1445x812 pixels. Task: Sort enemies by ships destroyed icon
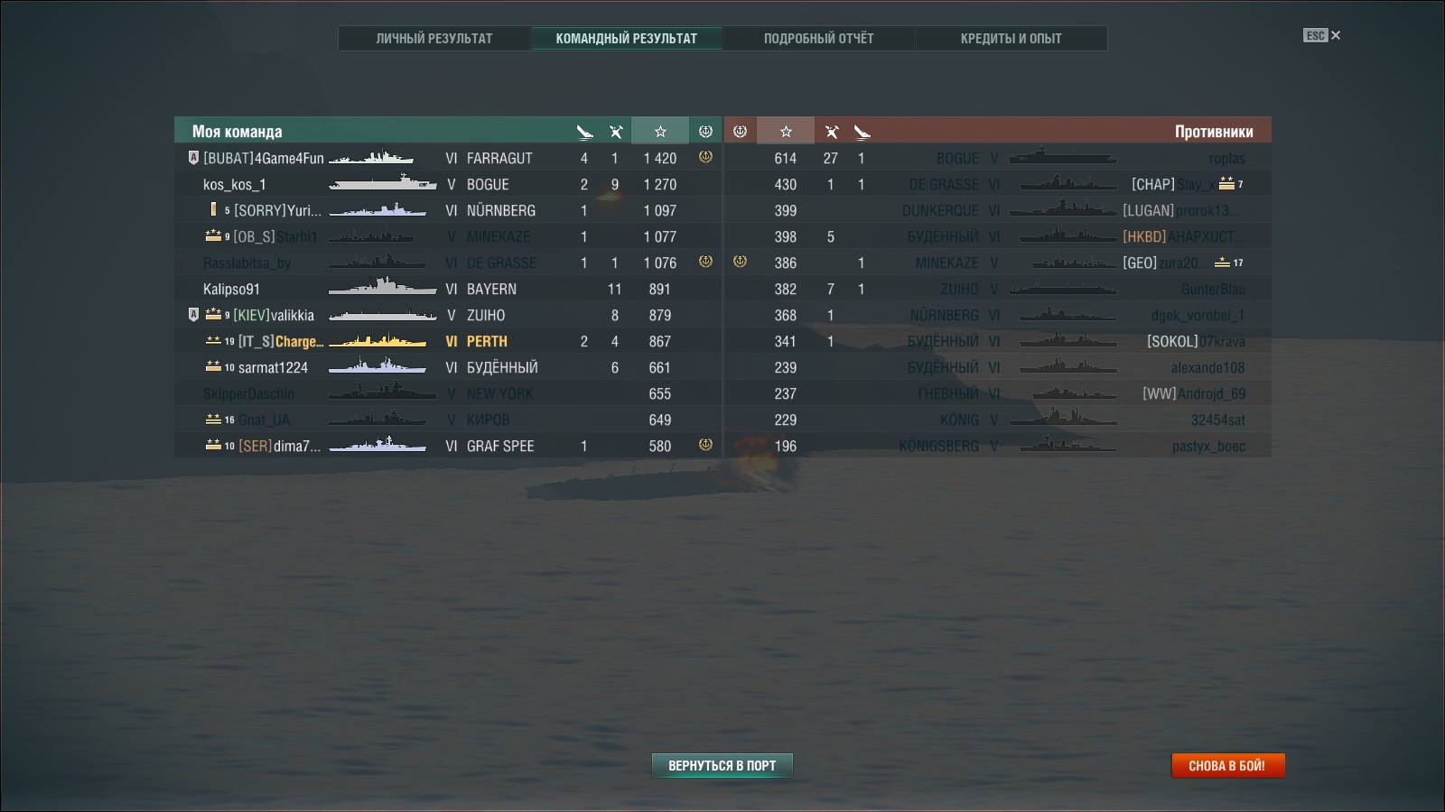click(862, 132)
